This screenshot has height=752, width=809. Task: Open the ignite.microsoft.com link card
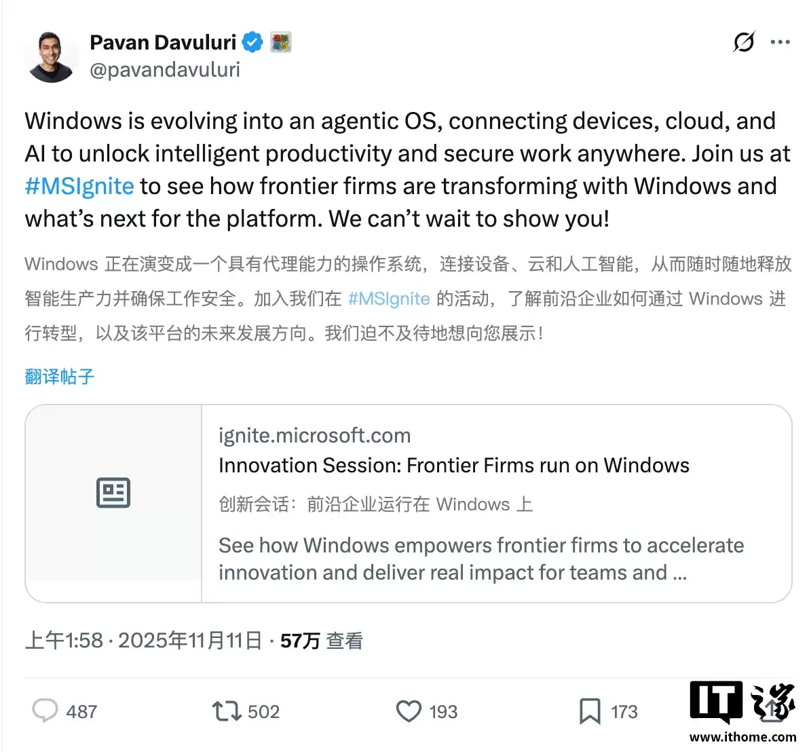tap(314, 435)
